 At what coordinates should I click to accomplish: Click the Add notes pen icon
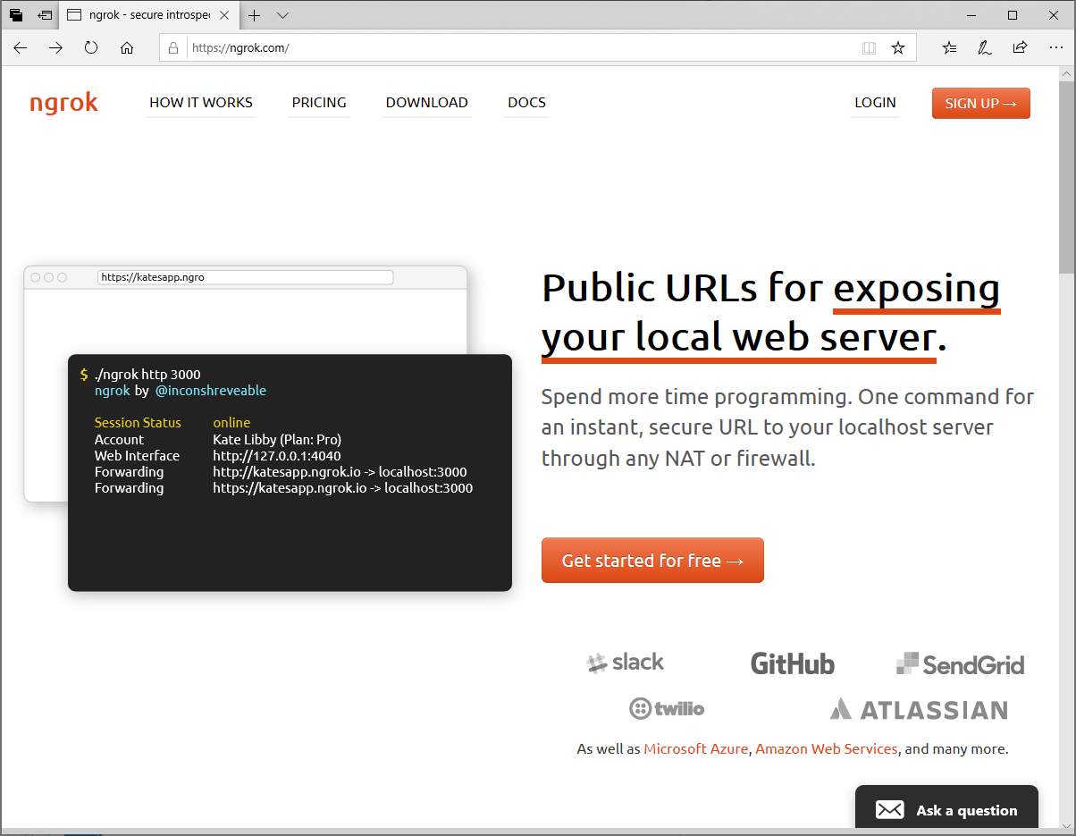click(x=984, y=48)
